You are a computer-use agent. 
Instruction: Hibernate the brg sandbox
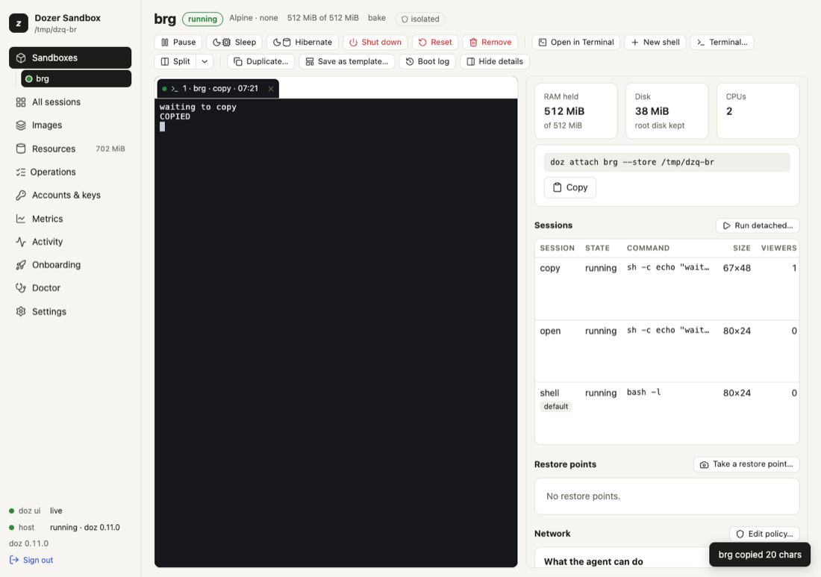coord(302,43)
